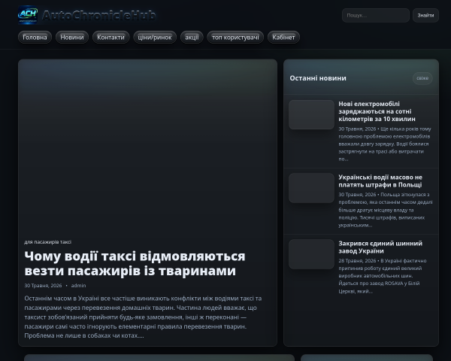451x361 pixels.
Task: Click the thumbnail of the шинний завод article
Action: (x=311, y=254)
